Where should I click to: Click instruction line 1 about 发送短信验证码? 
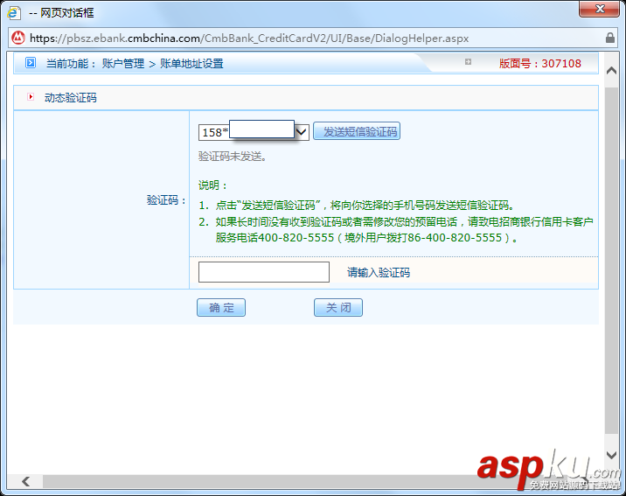357,206
